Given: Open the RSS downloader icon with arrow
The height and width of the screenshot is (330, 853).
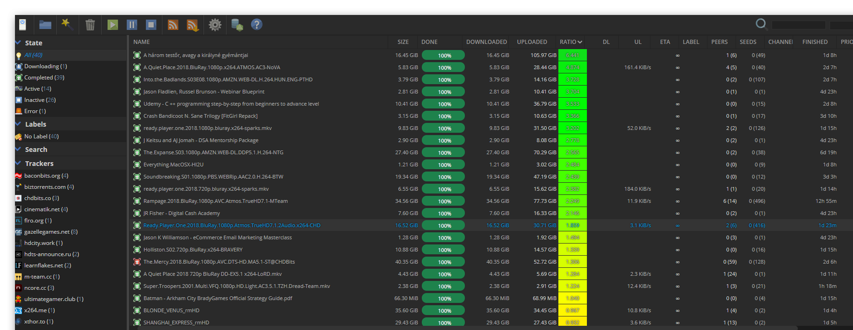Looking at the screenshot, I should [193, 25].
